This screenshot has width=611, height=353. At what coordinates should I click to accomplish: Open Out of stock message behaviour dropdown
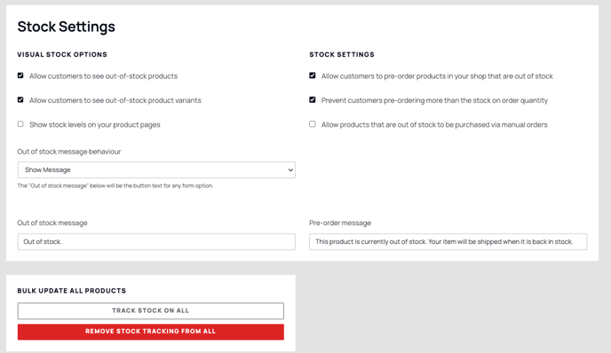tap(156, 170)
